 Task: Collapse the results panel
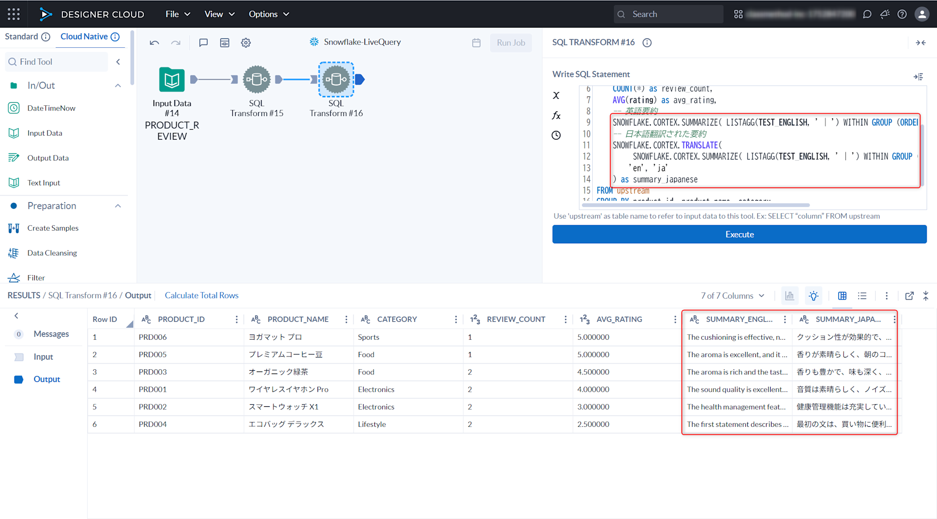[x=926, y=296]
